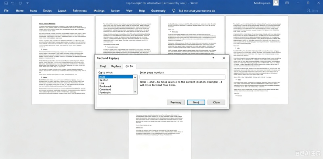
Task: Select the highlighted first item in Go to what list
Action: [x=116, y=77]
